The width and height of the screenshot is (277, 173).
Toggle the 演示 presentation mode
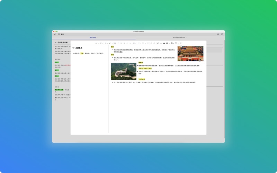(61, 34)
